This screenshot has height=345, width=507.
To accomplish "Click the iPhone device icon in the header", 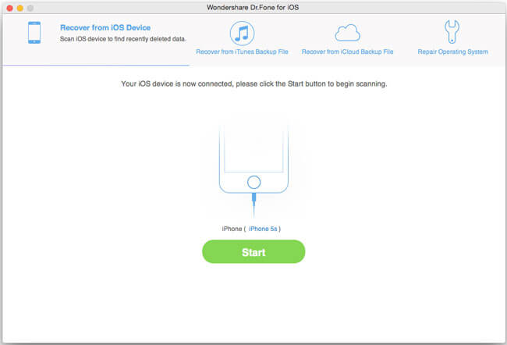I will tap(34, 32).
